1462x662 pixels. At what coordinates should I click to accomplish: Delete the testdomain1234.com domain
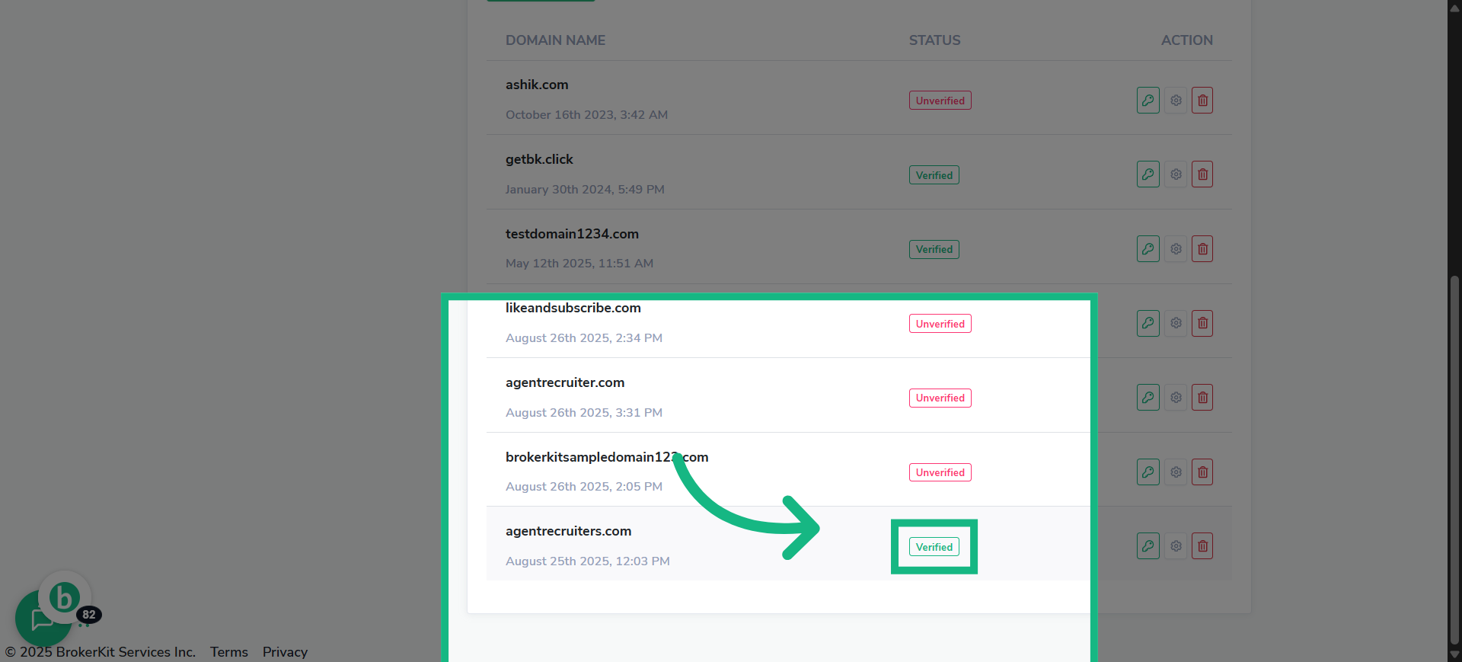(1202, 249)
